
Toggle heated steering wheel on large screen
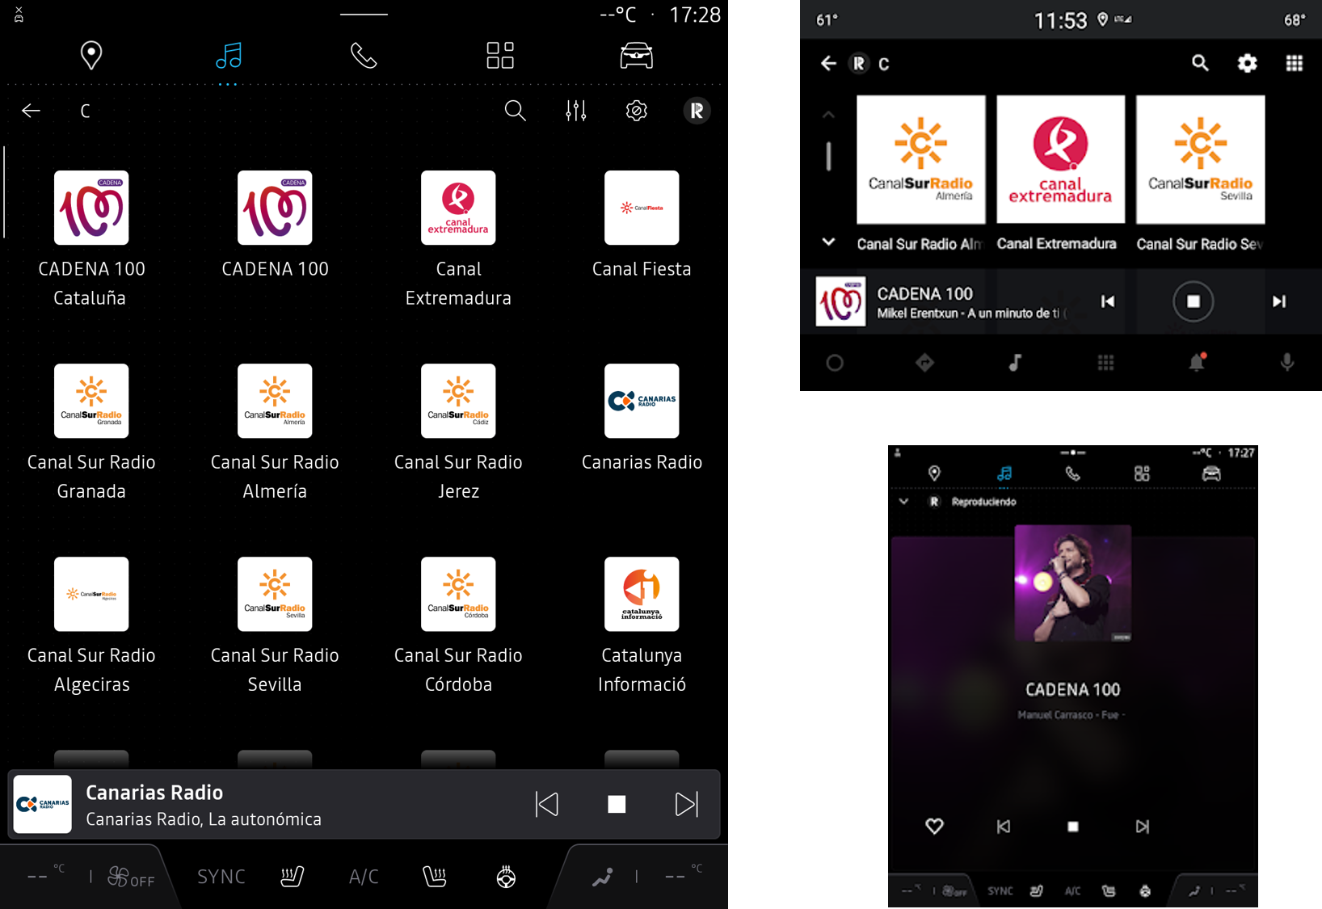point(506,877)
